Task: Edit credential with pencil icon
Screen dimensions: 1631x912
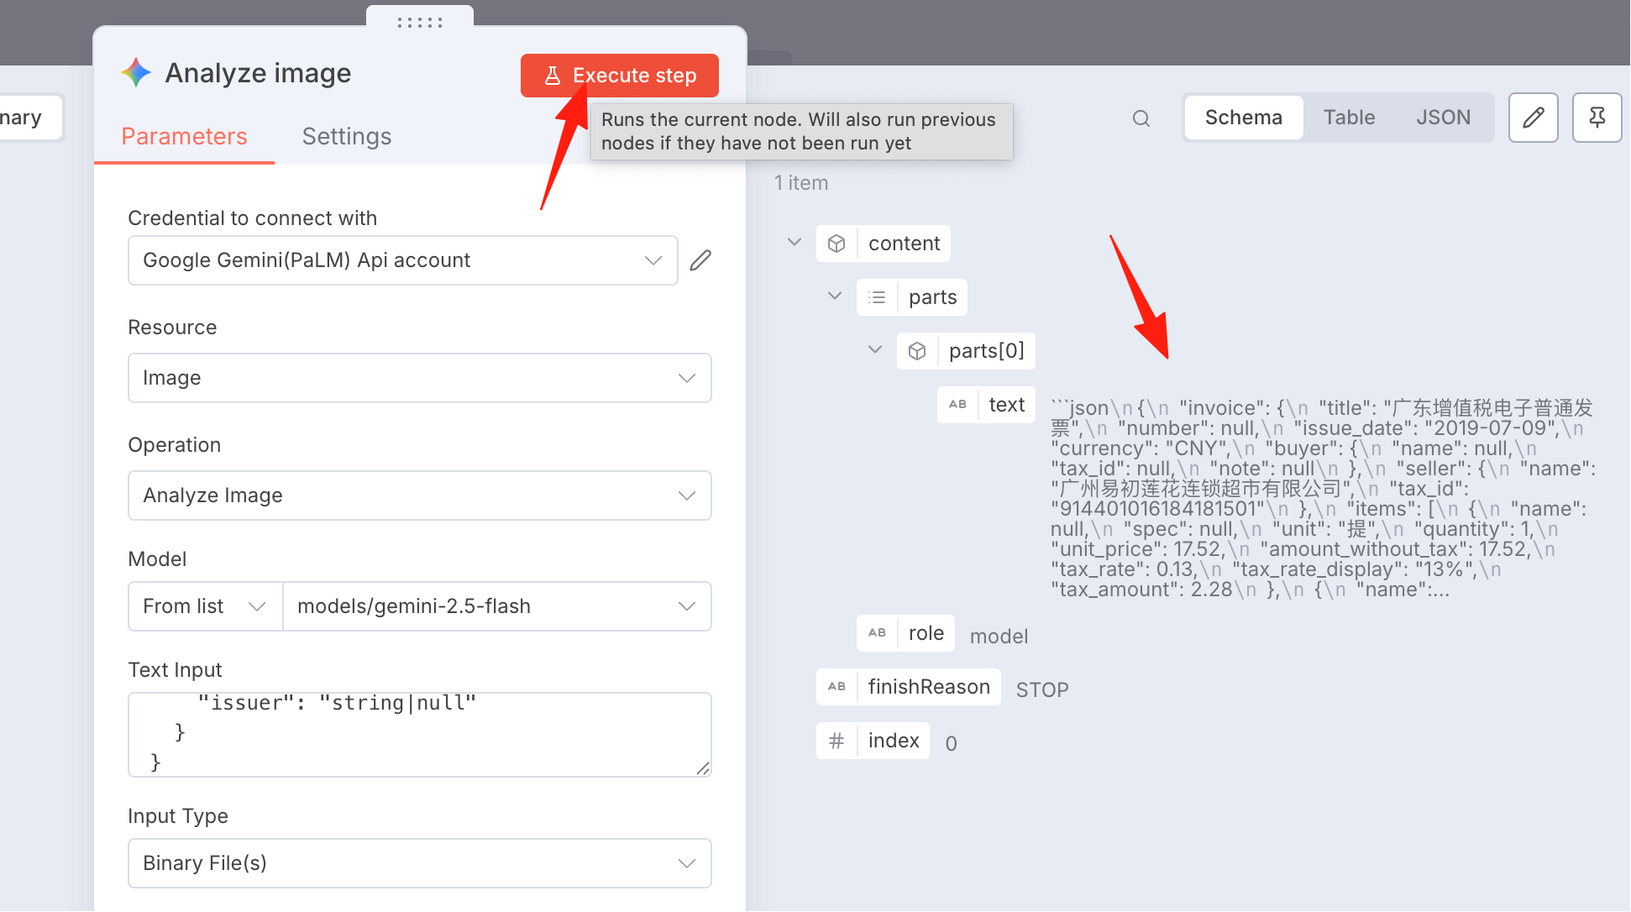Action: [700, 260]
